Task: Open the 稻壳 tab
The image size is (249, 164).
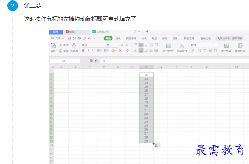Action: click(x=77, y=32)
